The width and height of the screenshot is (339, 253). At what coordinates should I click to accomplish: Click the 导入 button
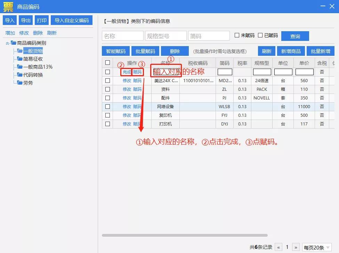tap(10, 20)
